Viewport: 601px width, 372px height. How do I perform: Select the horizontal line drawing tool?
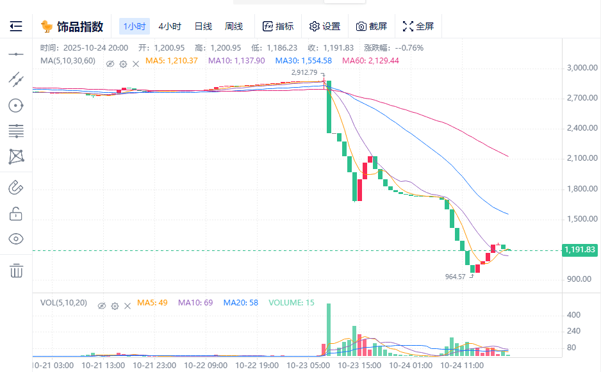coord(16,54)
